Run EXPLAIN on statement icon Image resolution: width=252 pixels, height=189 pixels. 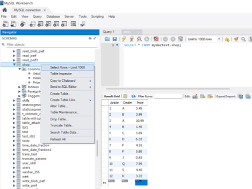click(x=139, y=39)
